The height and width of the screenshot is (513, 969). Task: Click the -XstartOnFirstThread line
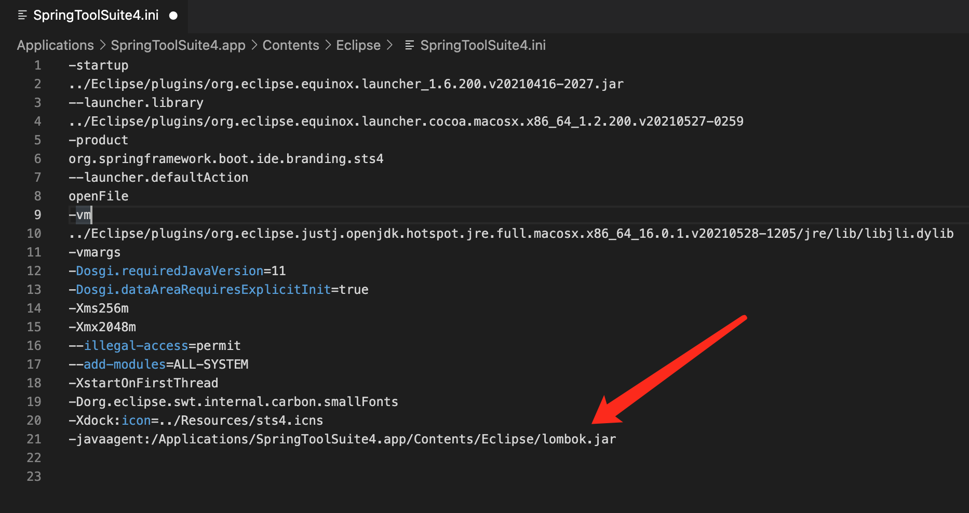coord(143,383)
